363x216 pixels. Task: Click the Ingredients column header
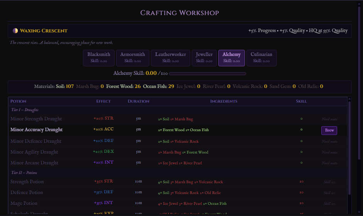[224, 101]
